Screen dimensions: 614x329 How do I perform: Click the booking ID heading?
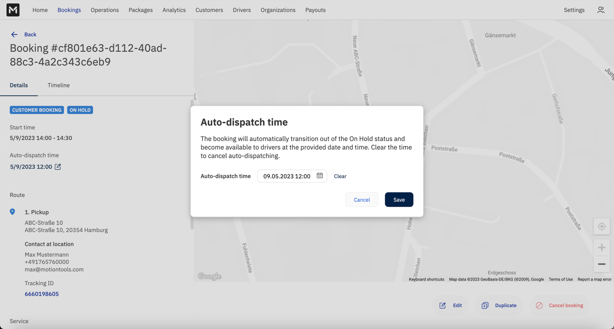(x=88, y=55)
